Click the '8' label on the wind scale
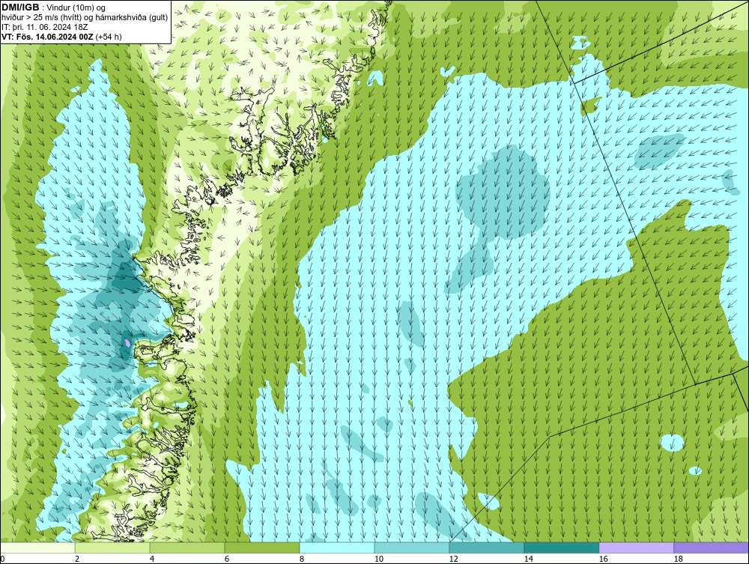749x564 pixels. [302, 559]
